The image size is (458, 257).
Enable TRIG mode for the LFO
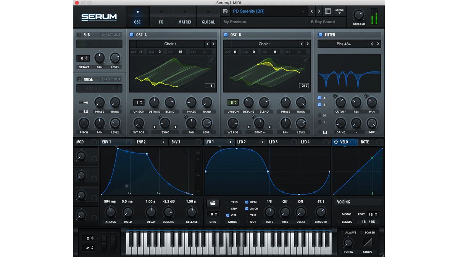pyautogui.click(x=228, y=202)
